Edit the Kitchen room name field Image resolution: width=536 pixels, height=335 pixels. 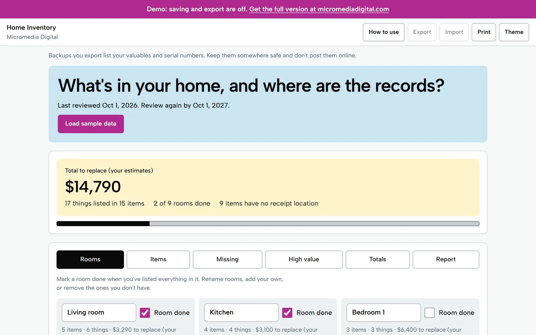(x=241, y=313)
